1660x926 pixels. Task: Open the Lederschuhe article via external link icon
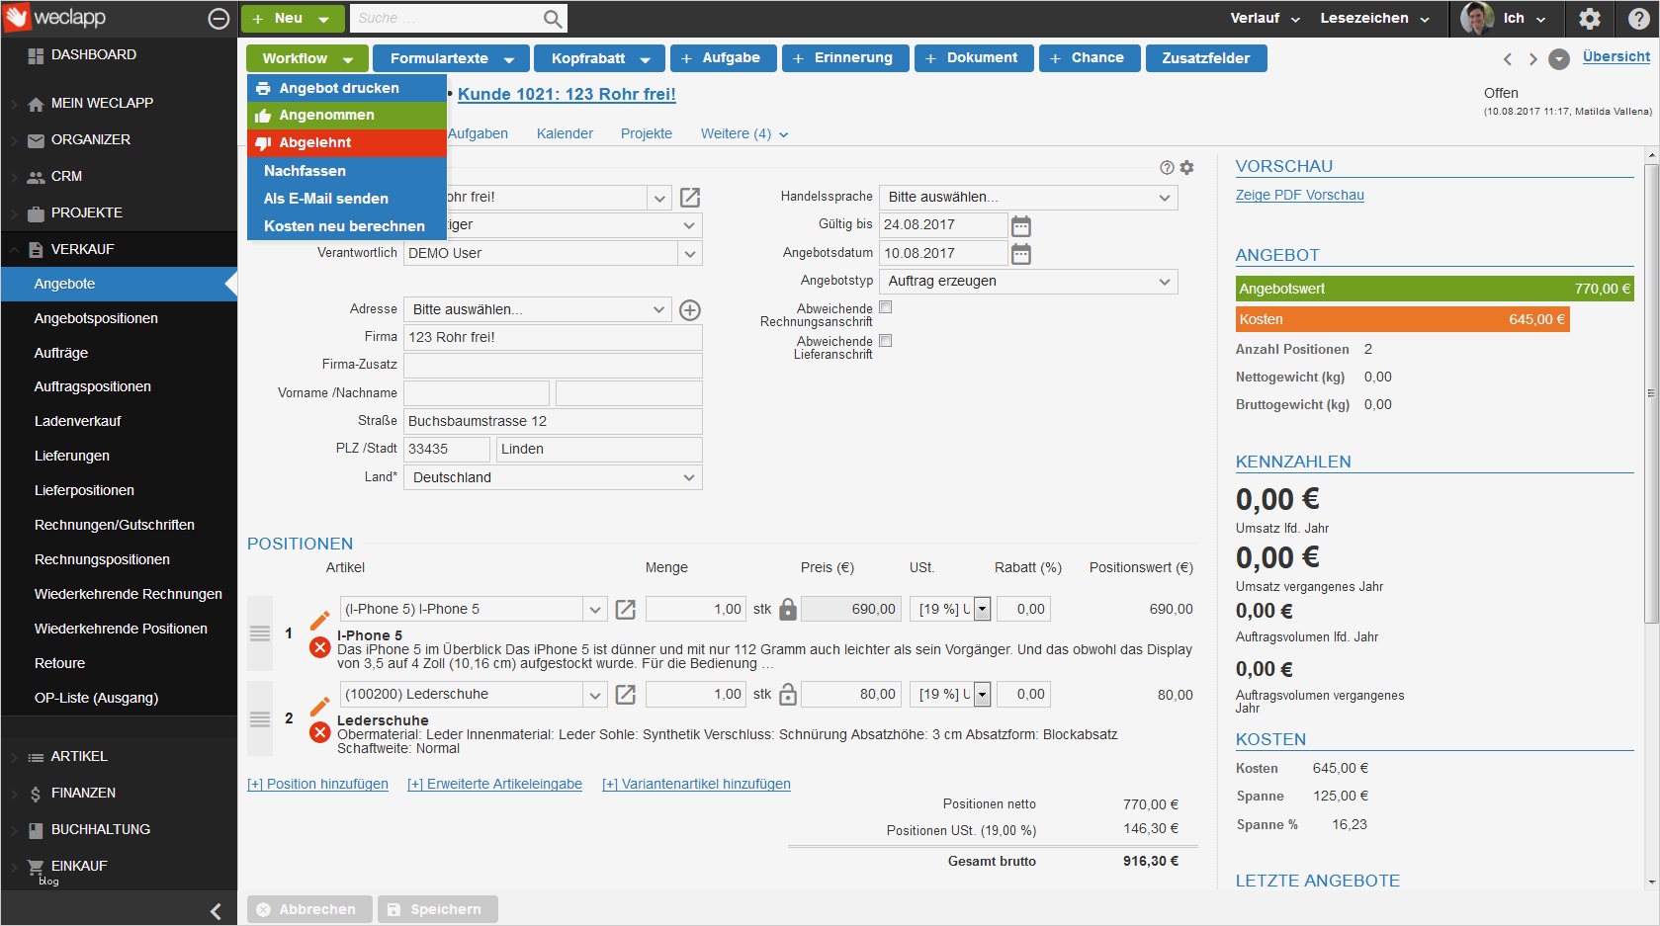[x=626, y=695]
